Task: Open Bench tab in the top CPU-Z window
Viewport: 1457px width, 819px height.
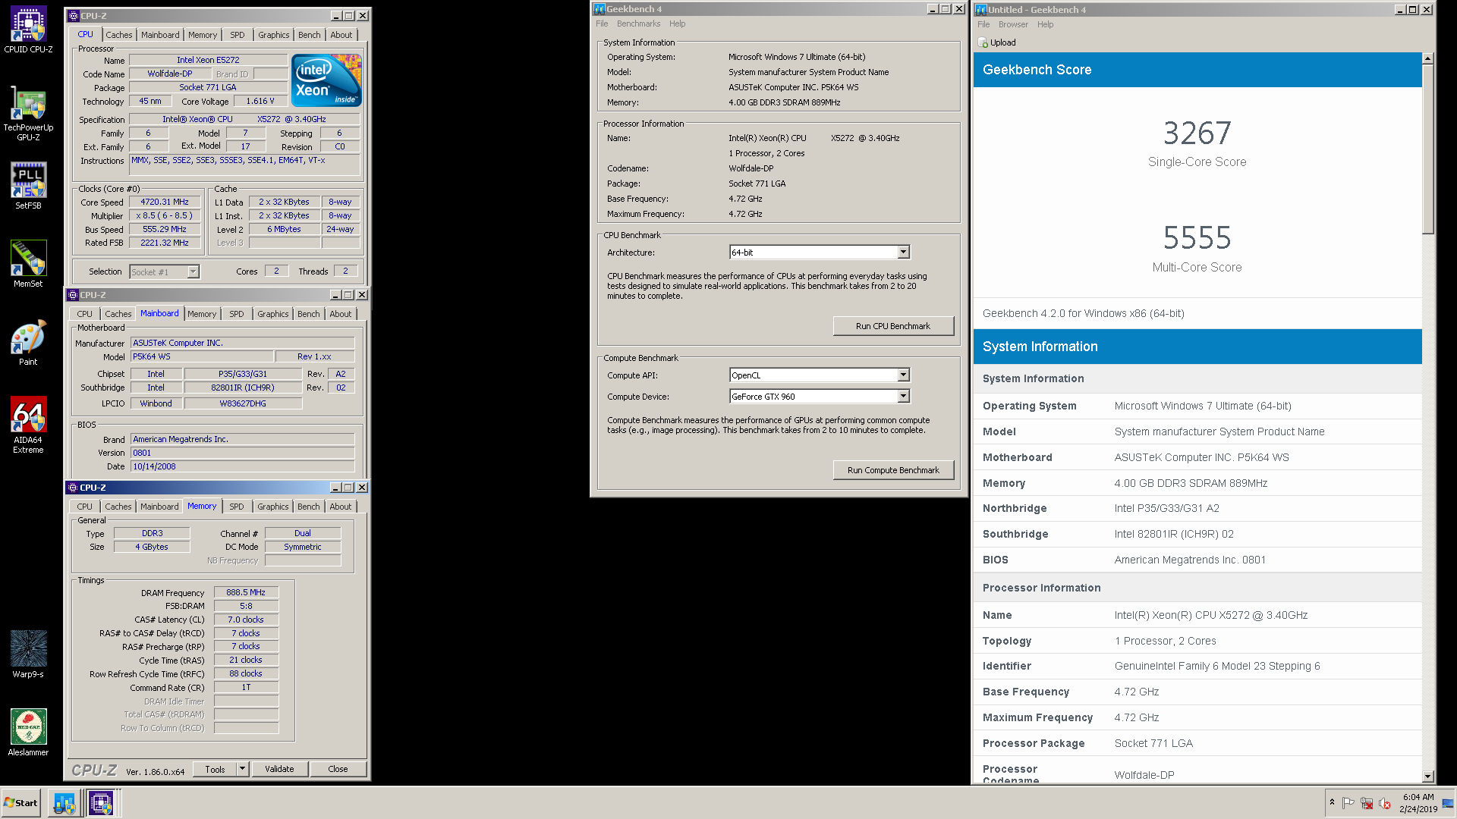Action: coord(309,35)
